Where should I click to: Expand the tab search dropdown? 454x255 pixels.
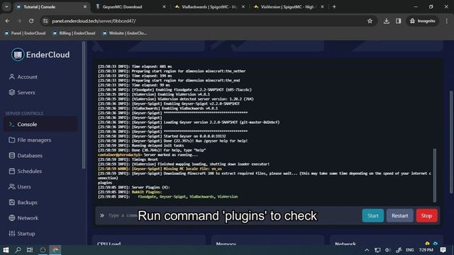pos(6,6)
